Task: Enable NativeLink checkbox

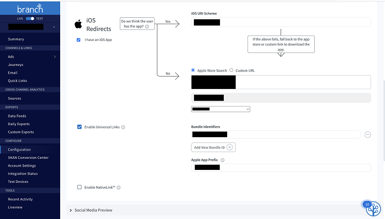Action: tap(79, 187)
